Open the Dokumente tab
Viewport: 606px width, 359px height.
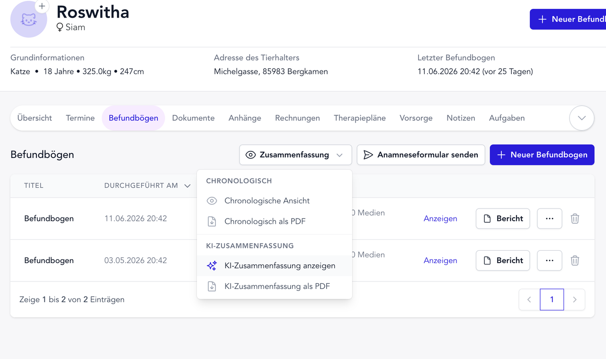click(x=193, y=118)
